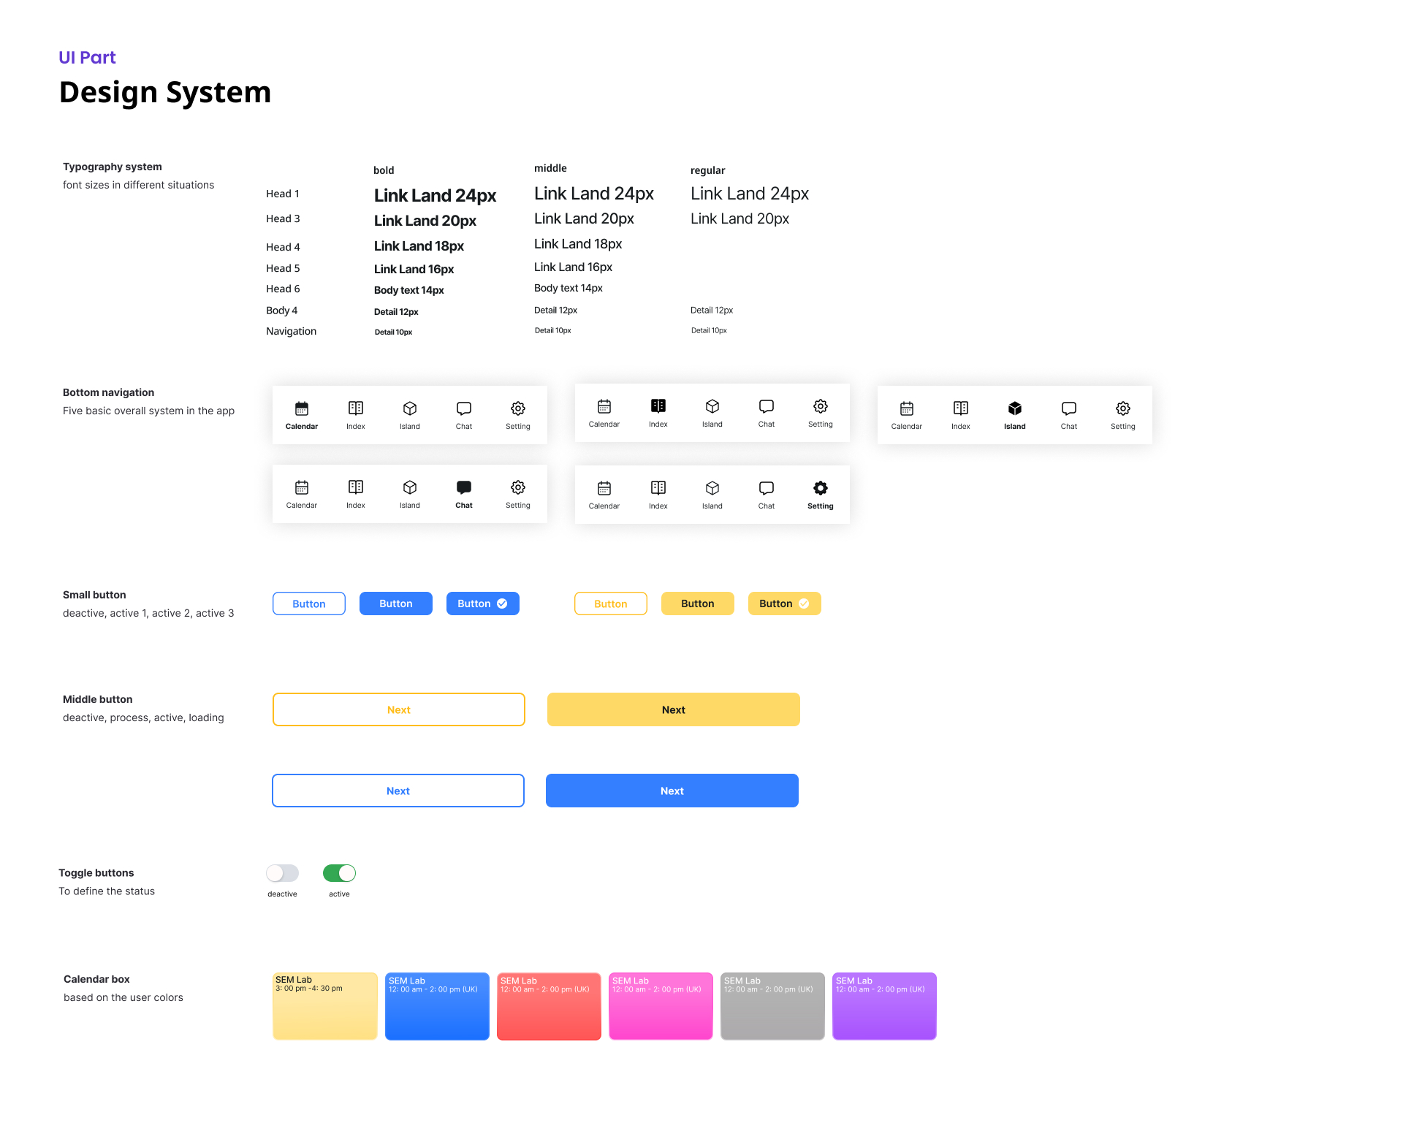Pick the purple SEM Lab calendar box
The width and height of the screenshot is (1403, 1123).
[884, 1006]
